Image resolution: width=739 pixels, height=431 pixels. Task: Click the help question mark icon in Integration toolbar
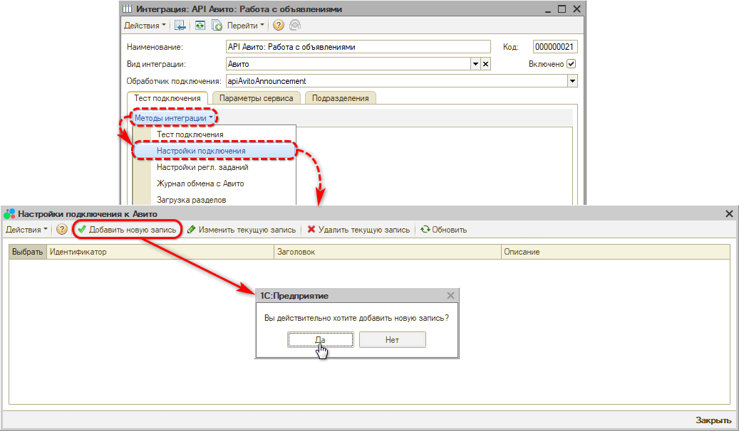pyautogui.click(x=278, y=26)
